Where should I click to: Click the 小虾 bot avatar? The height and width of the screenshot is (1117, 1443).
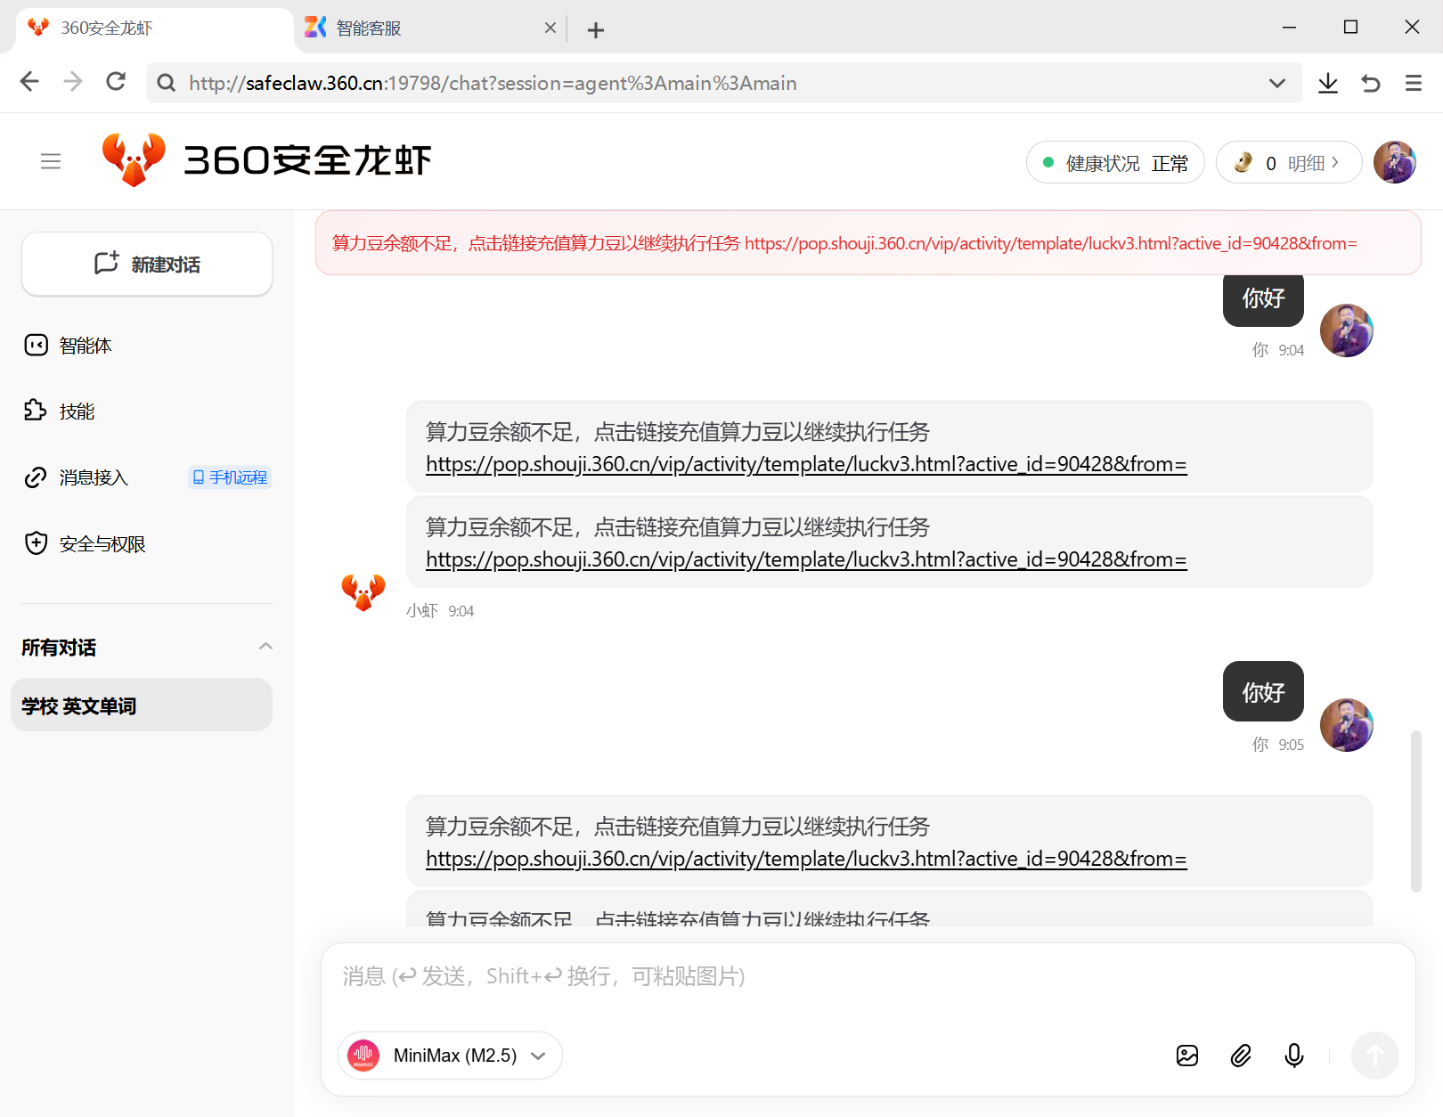pos(363,591)
